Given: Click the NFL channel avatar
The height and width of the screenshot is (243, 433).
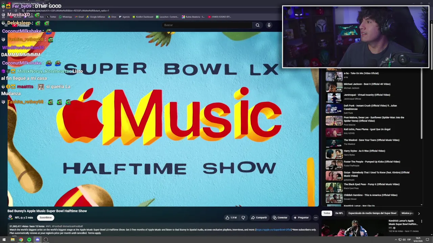Looking at the screenshot, I should [10, 218].
